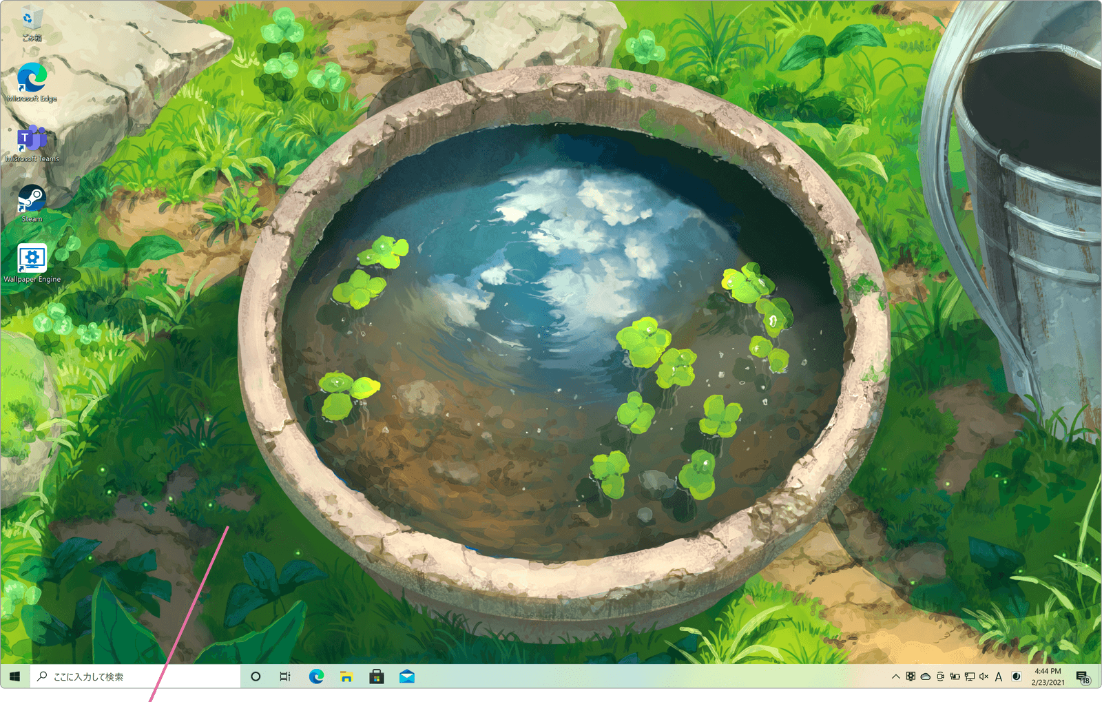
Task: Show hidden system tray icons
Action: [x=895, y=677]
